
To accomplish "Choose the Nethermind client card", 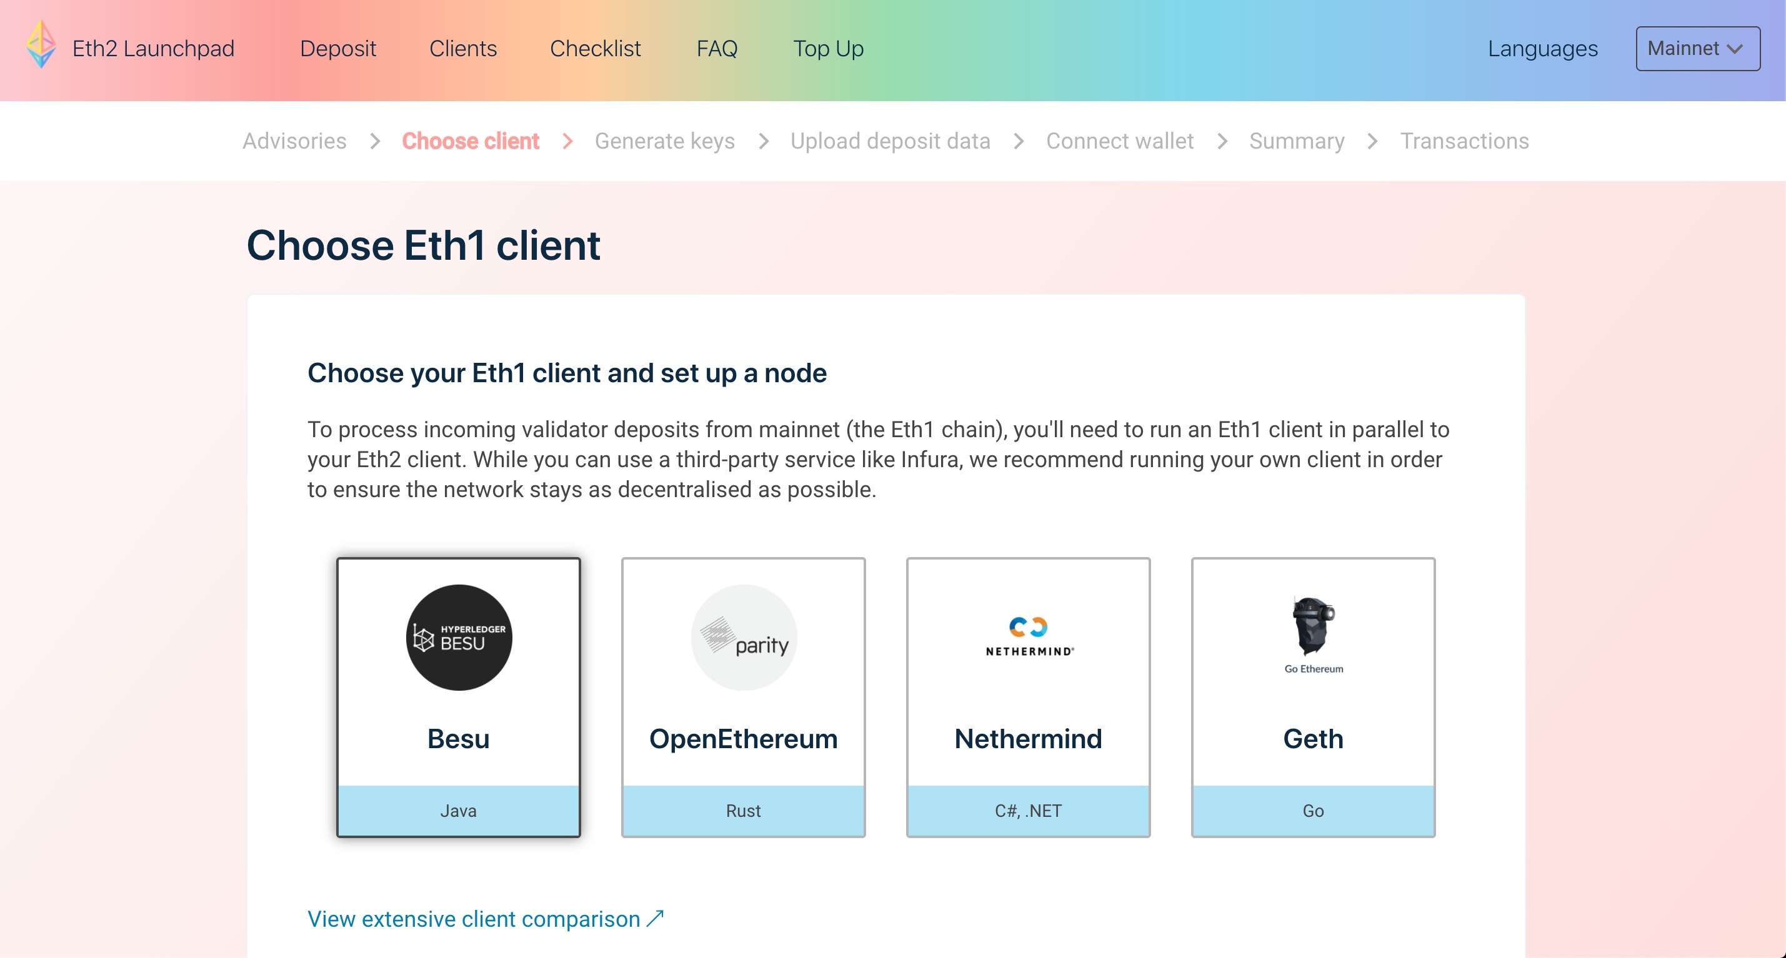I will (x=1028, y=738).
